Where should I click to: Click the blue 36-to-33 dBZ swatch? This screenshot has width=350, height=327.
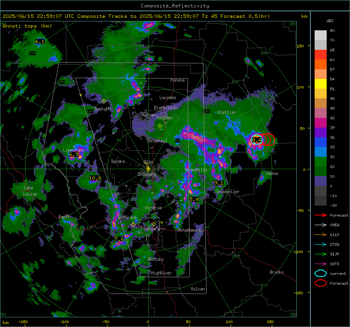[x=320, y=142]
